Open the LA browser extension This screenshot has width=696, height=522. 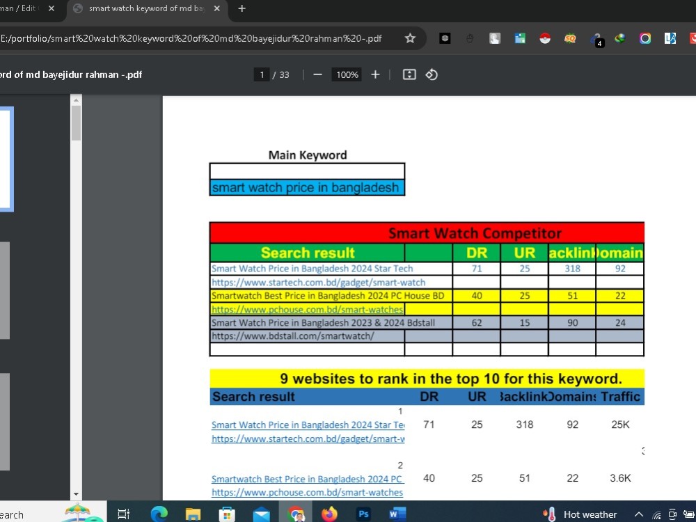(x=670, y=38)
